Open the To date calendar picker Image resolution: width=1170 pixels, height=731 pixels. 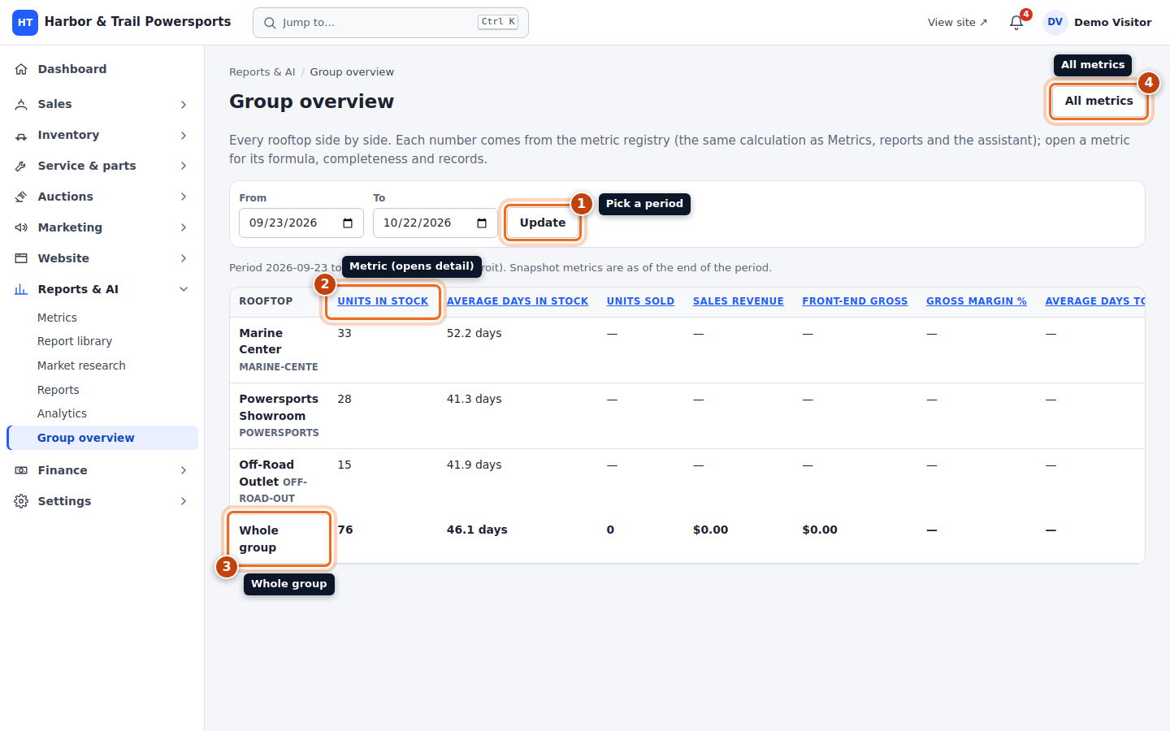(x=482, y=223)
